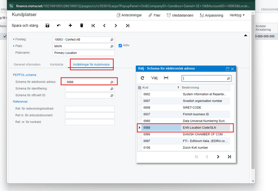
Task: Open Företag lookup magnifier
Action: click(x=112, y=39)
